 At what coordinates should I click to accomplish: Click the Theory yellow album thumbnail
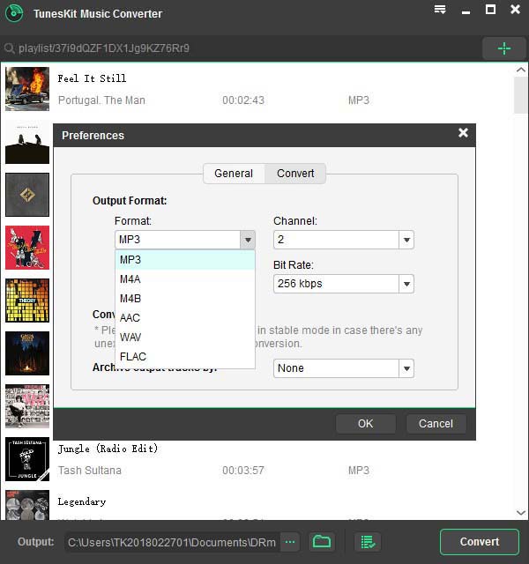tap(27, 301)
